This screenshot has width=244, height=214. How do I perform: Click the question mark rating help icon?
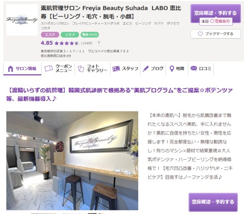(99, 43)
